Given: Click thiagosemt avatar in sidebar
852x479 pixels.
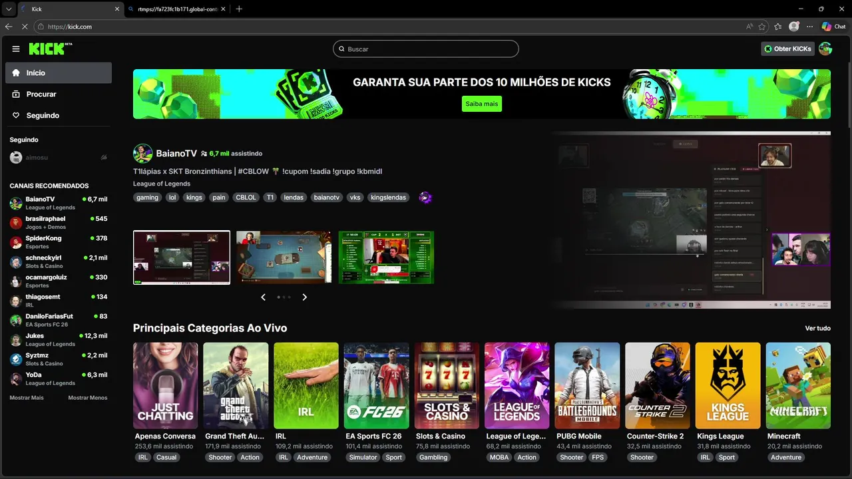Looking at the screenshot, I should coord(16,301).
